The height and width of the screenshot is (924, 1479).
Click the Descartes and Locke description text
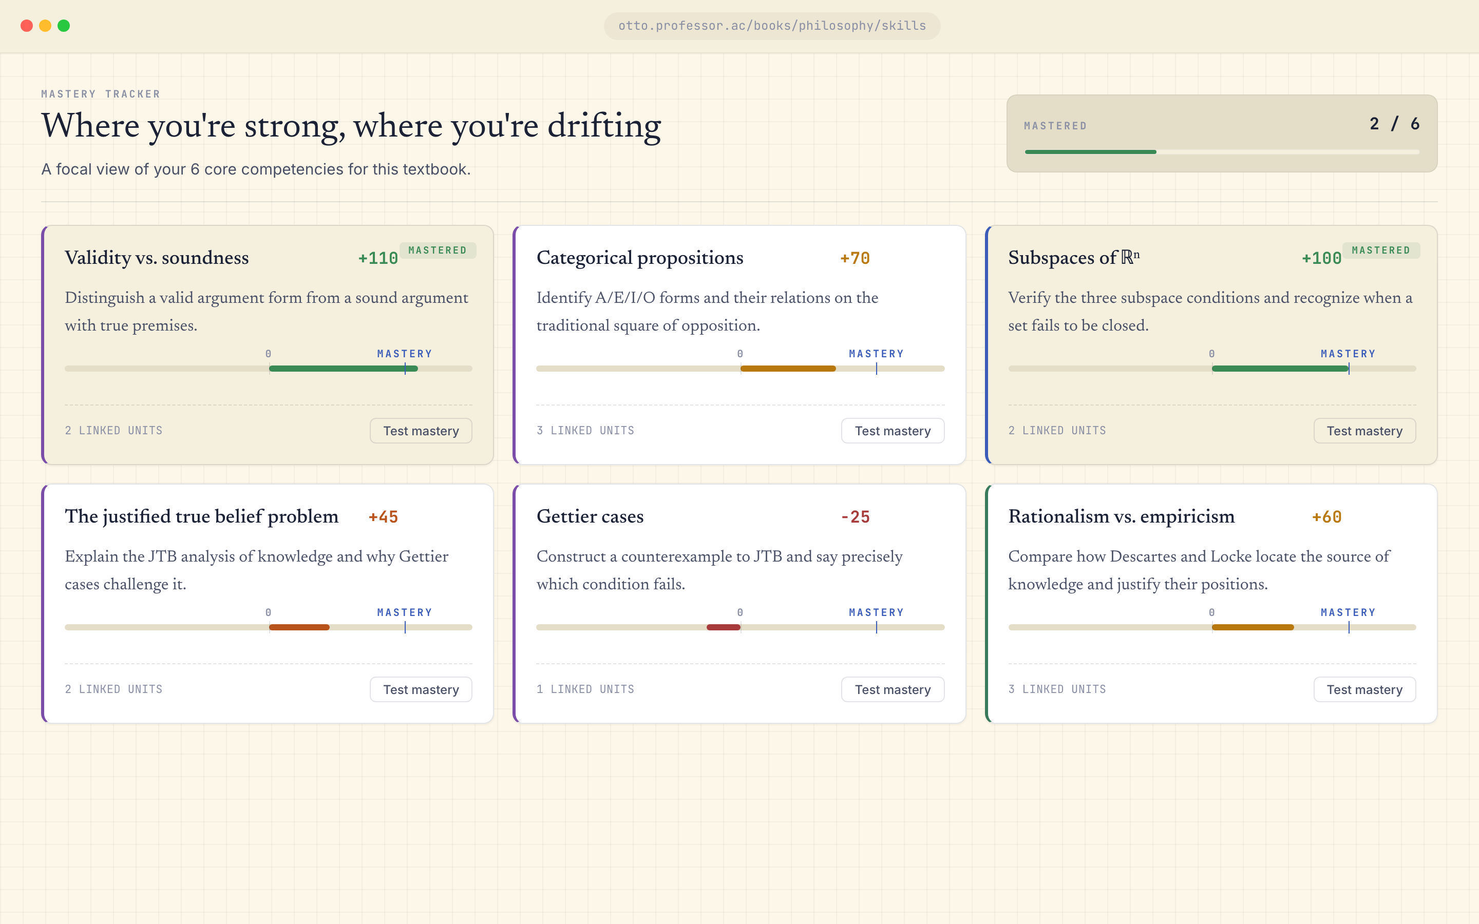click(x=1199, y=570)
